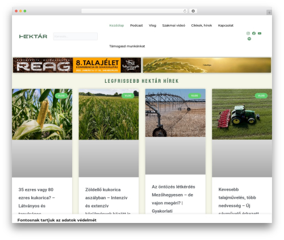Click the red close window button
284x240 pixels.
click(16, 11)
